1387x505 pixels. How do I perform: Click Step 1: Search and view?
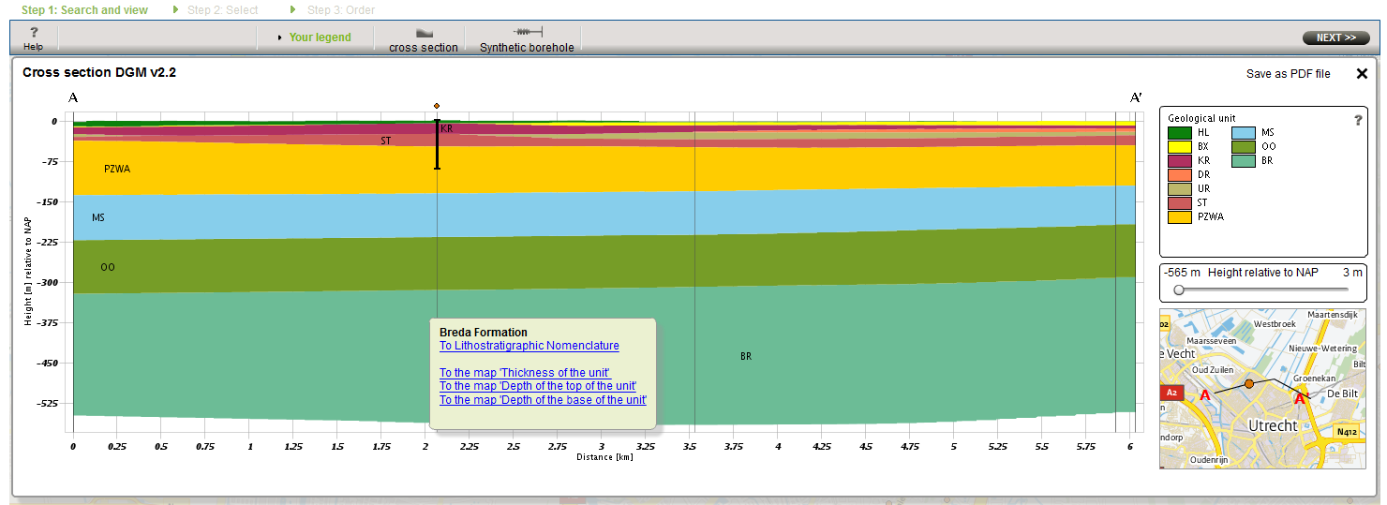(84, 10)
